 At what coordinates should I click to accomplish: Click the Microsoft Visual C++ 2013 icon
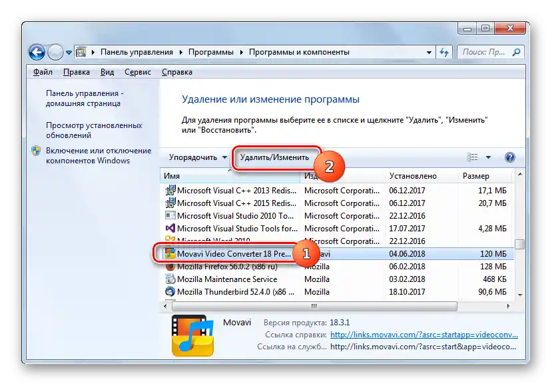click(x=170, y=191)
